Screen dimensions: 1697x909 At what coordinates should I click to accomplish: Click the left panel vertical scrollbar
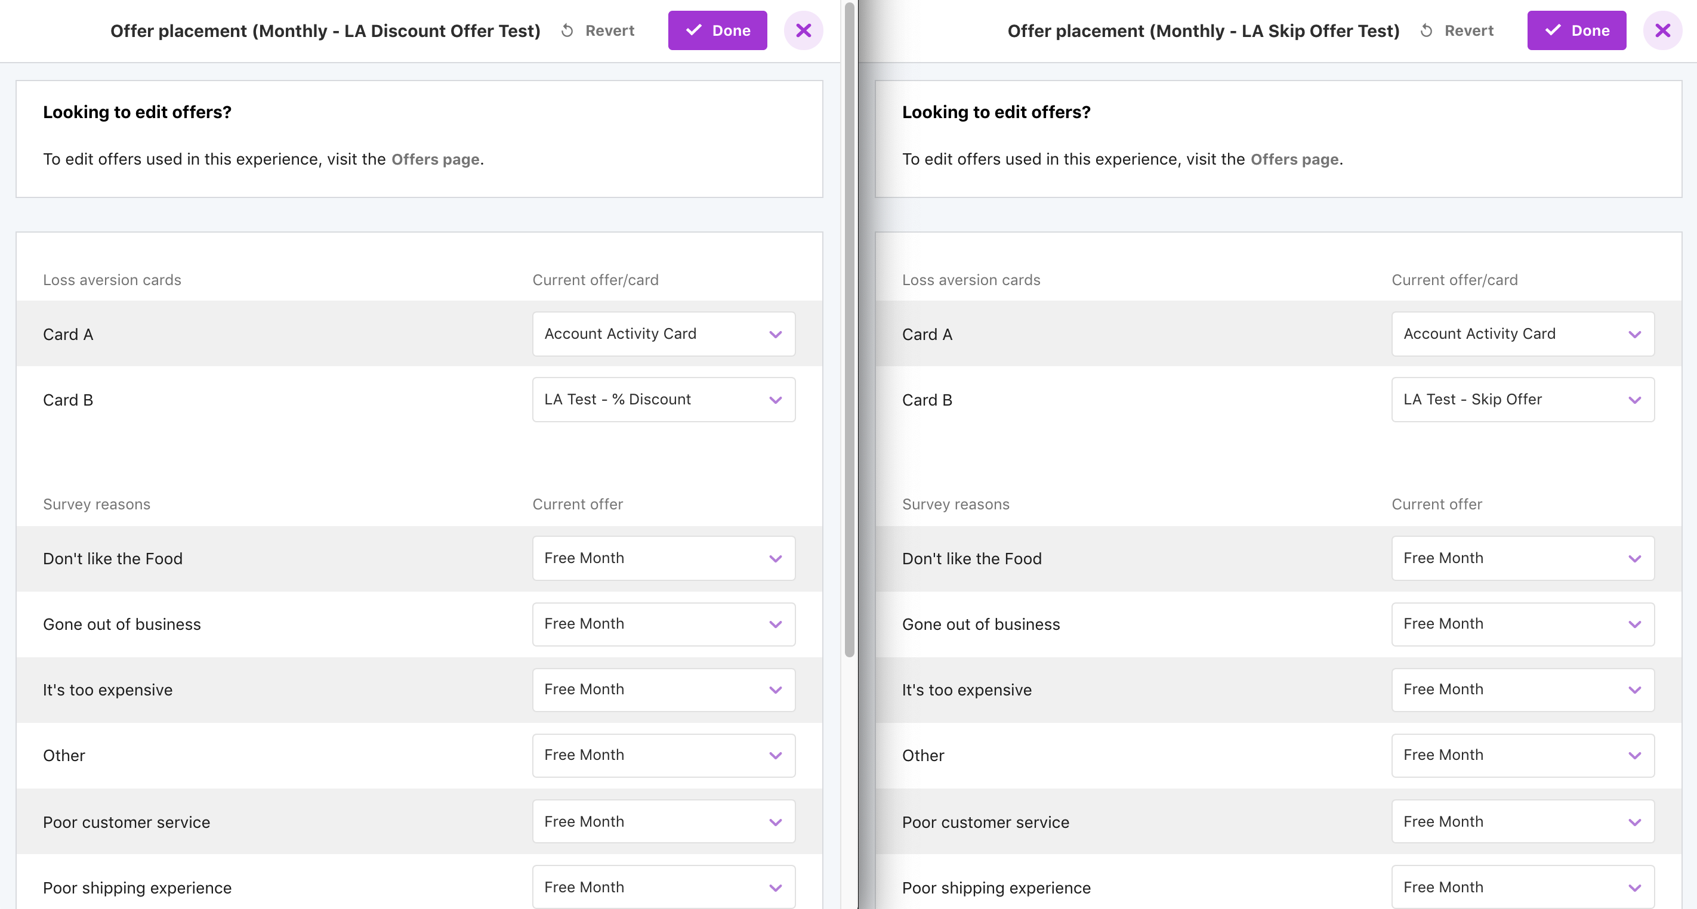point(849,329)
